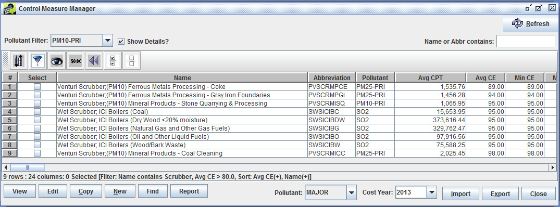Click the Import button
This screenshot has width=560, height=207.
(x=461, y=194)
